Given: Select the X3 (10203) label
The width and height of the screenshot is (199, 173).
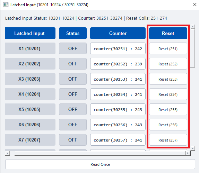Looking at the screenshot, I should click(30, 79).
